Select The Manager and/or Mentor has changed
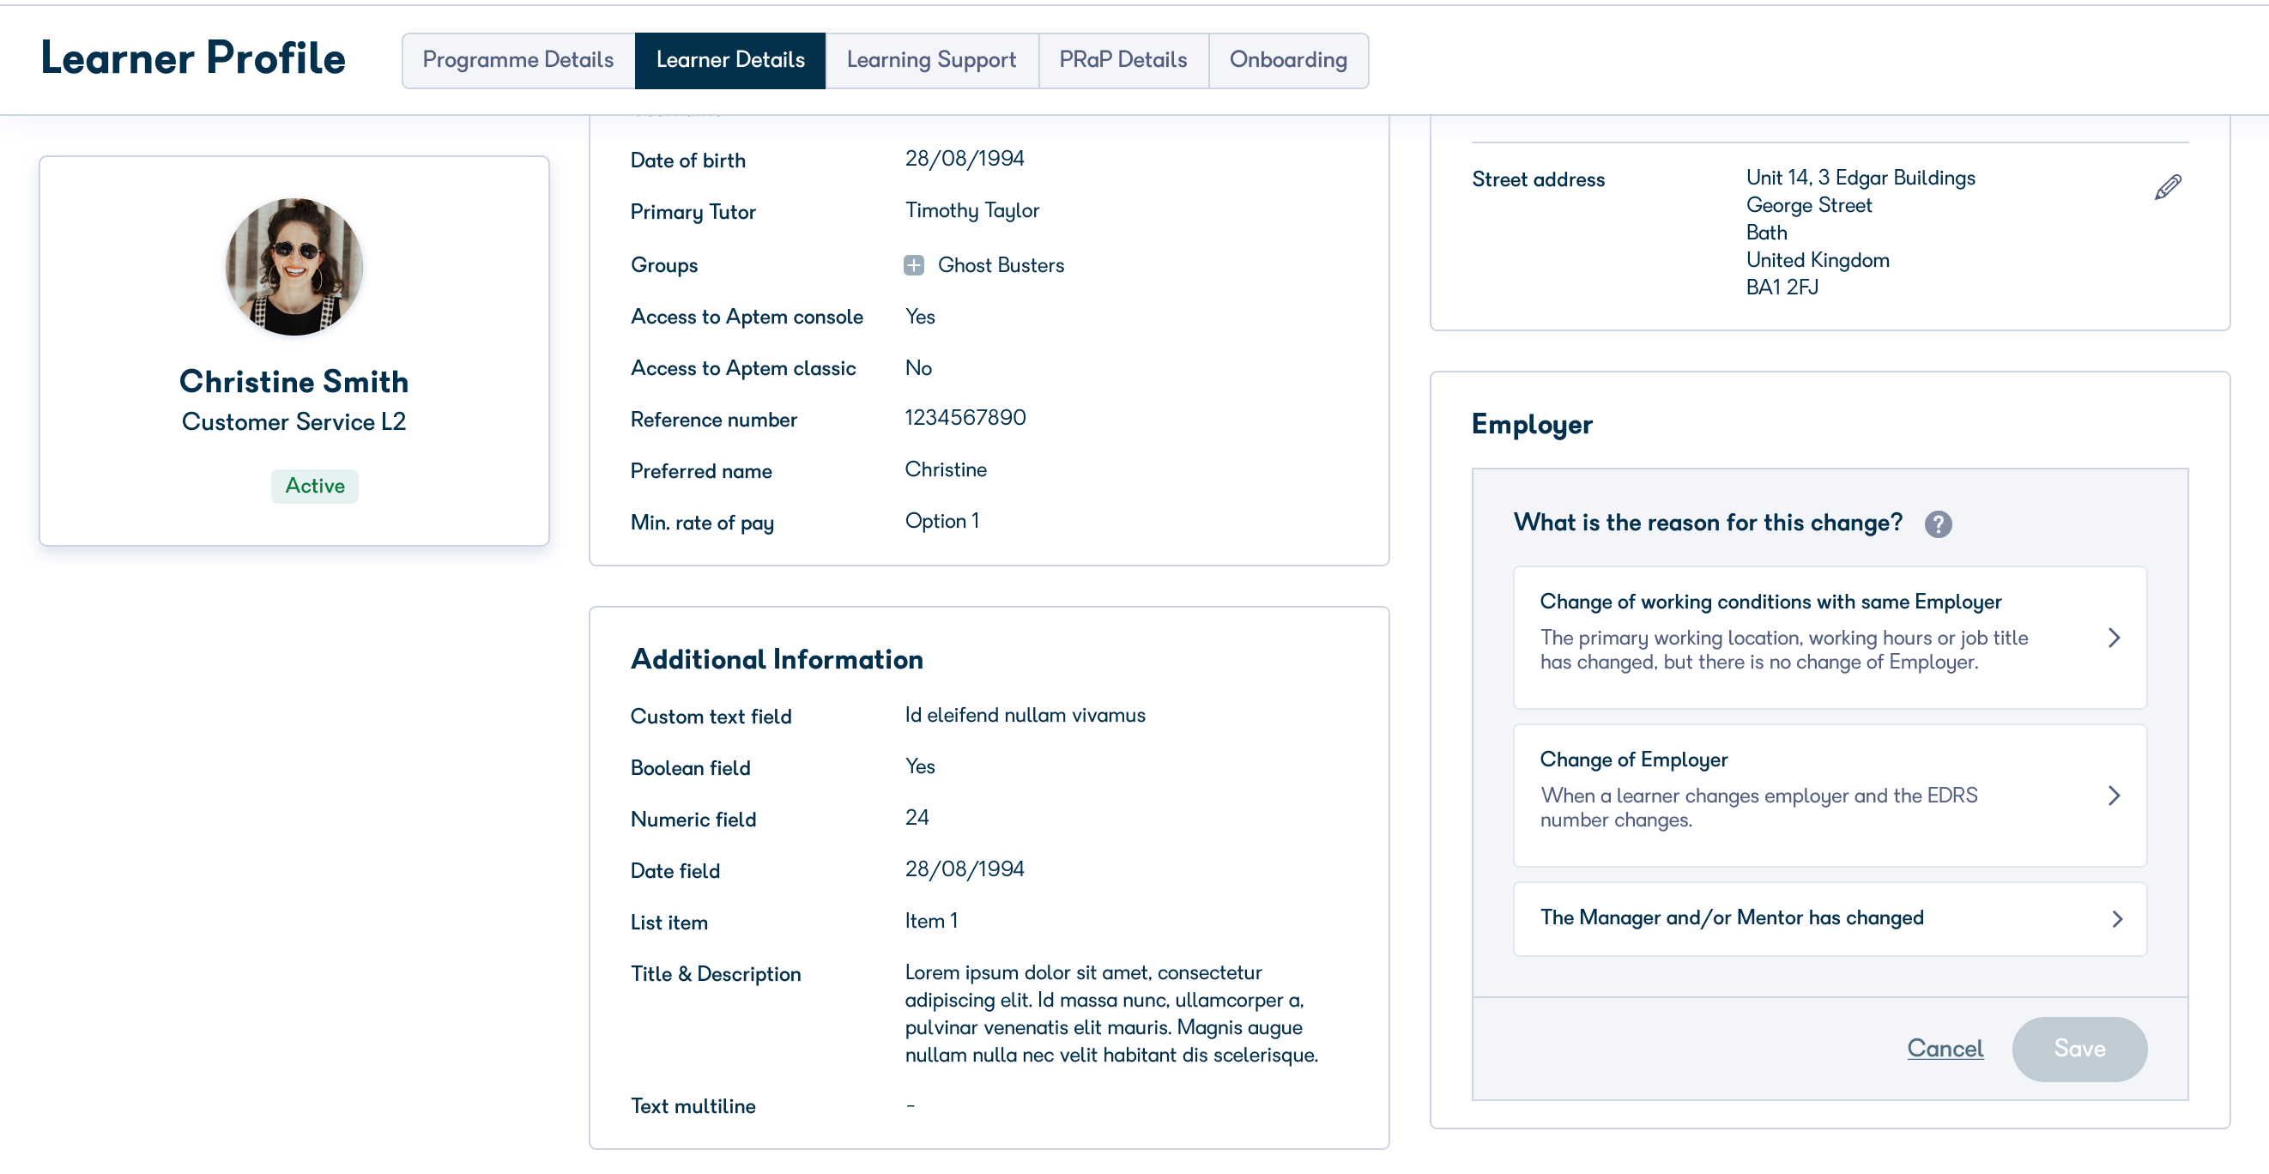2269x1174 pixels. pos(1830,917)
